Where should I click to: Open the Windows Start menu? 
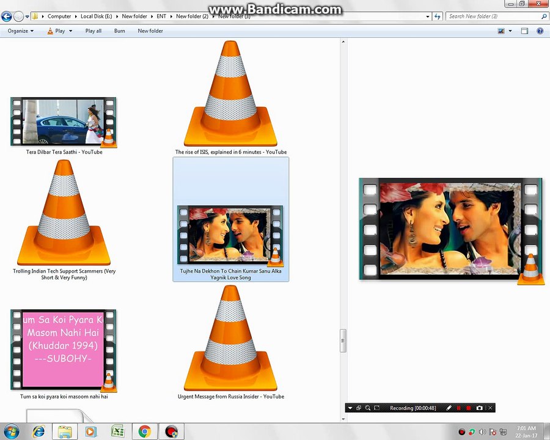click(11, 431)
